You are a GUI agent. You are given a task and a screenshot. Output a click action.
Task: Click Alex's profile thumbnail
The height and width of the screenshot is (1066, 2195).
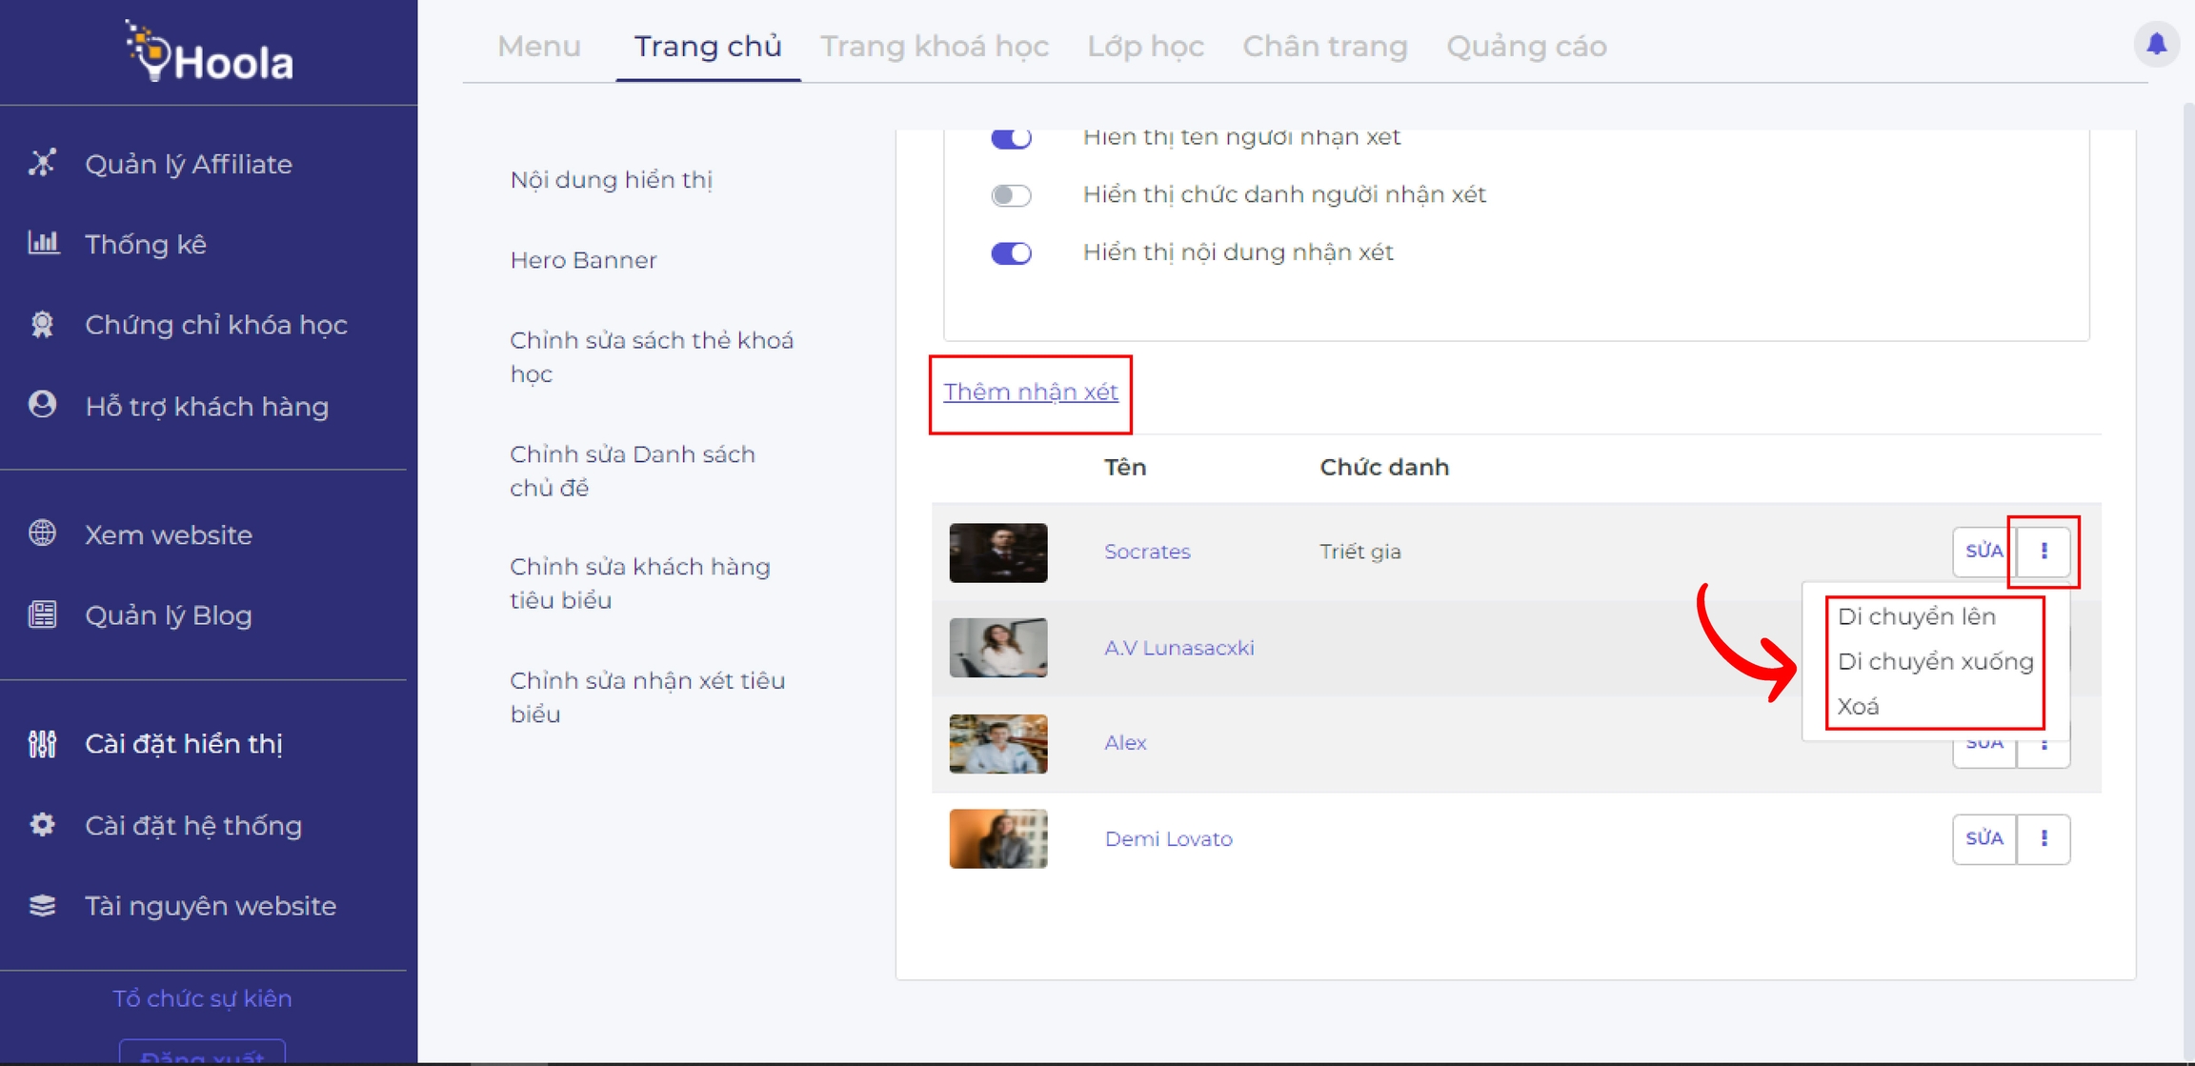click(997, 743)
